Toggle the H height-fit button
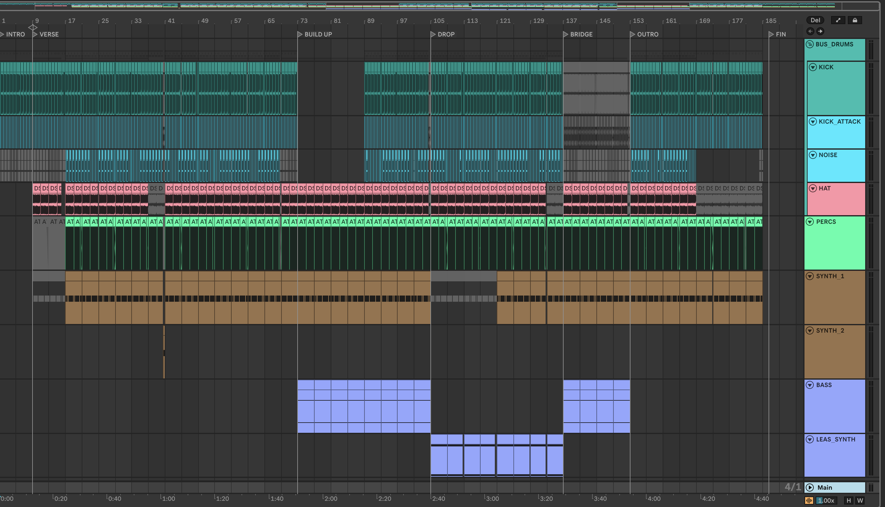 [x=849, y=501]
